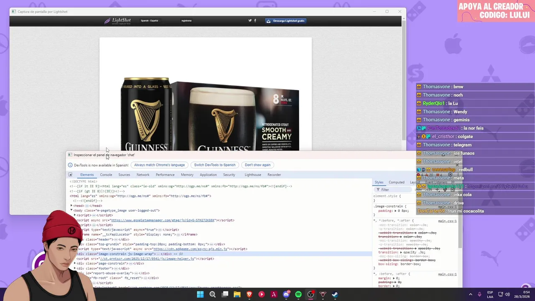Open the Performance tab
This screenshot has height=301, width=535.
165,175
